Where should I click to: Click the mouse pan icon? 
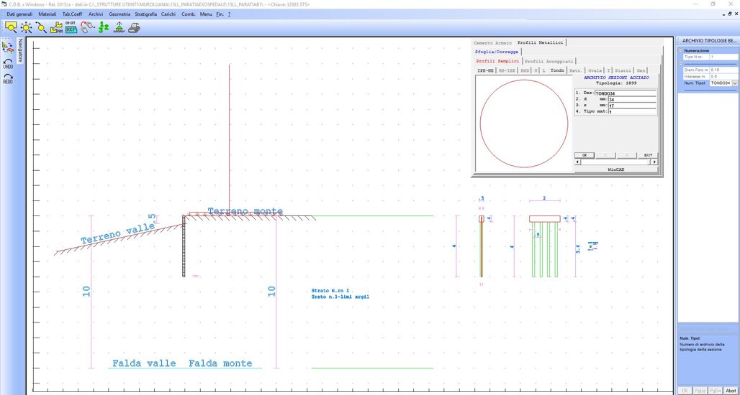87,27
